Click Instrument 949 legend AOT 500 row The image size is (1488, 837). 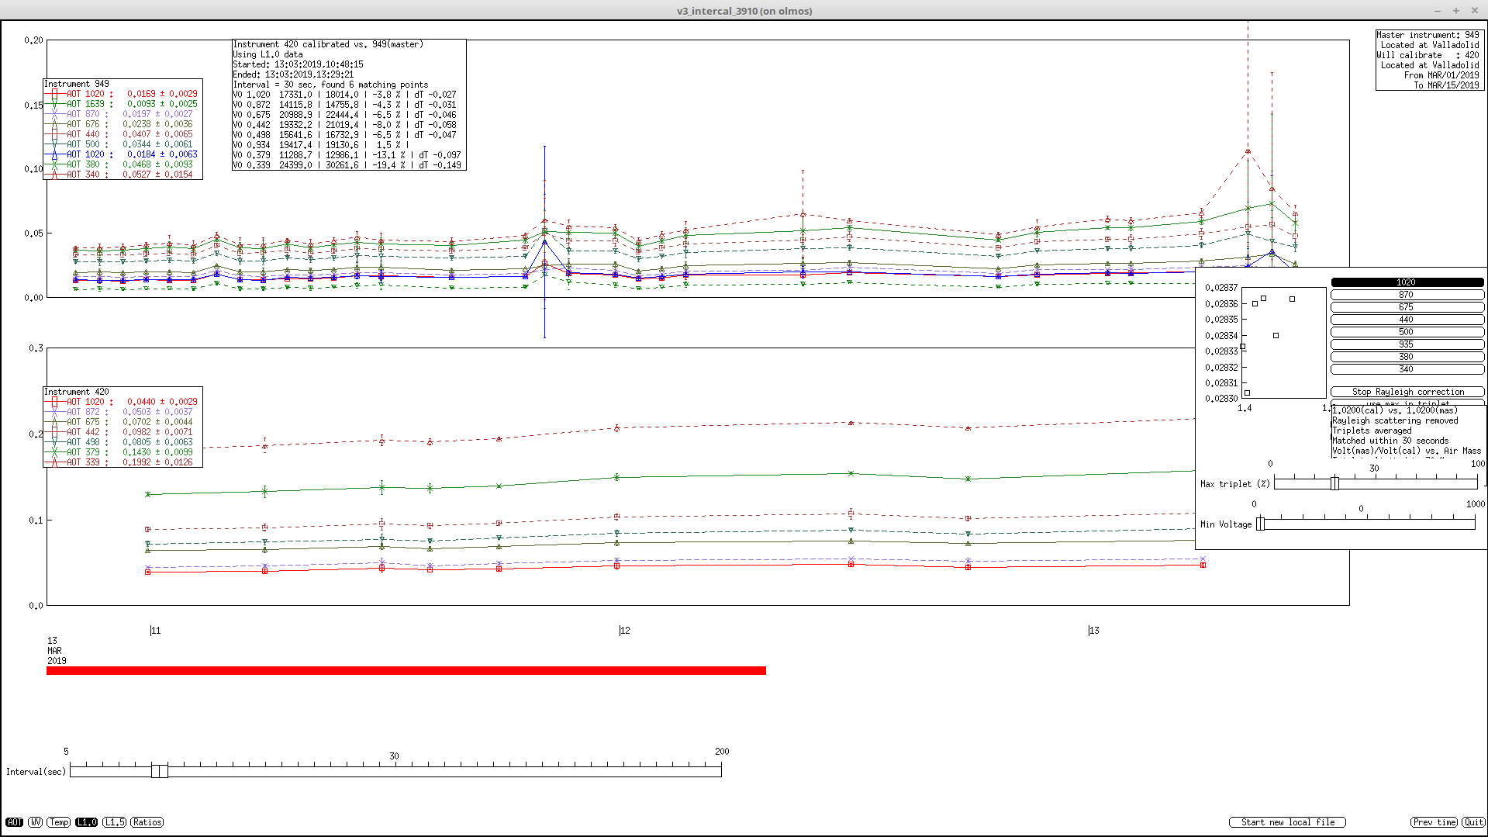click(123, 144)
